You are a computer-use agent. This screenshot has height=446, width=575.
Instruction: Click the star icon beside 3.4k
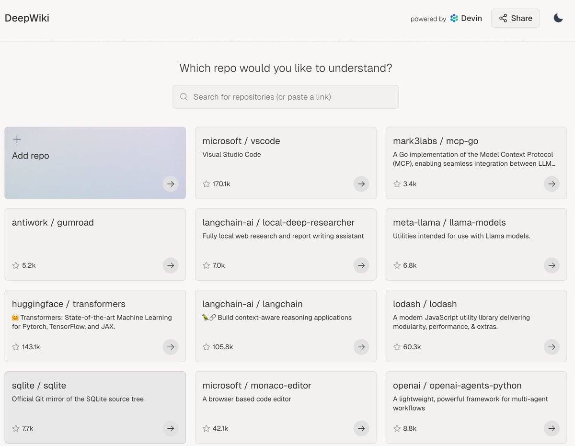[397, 184]
